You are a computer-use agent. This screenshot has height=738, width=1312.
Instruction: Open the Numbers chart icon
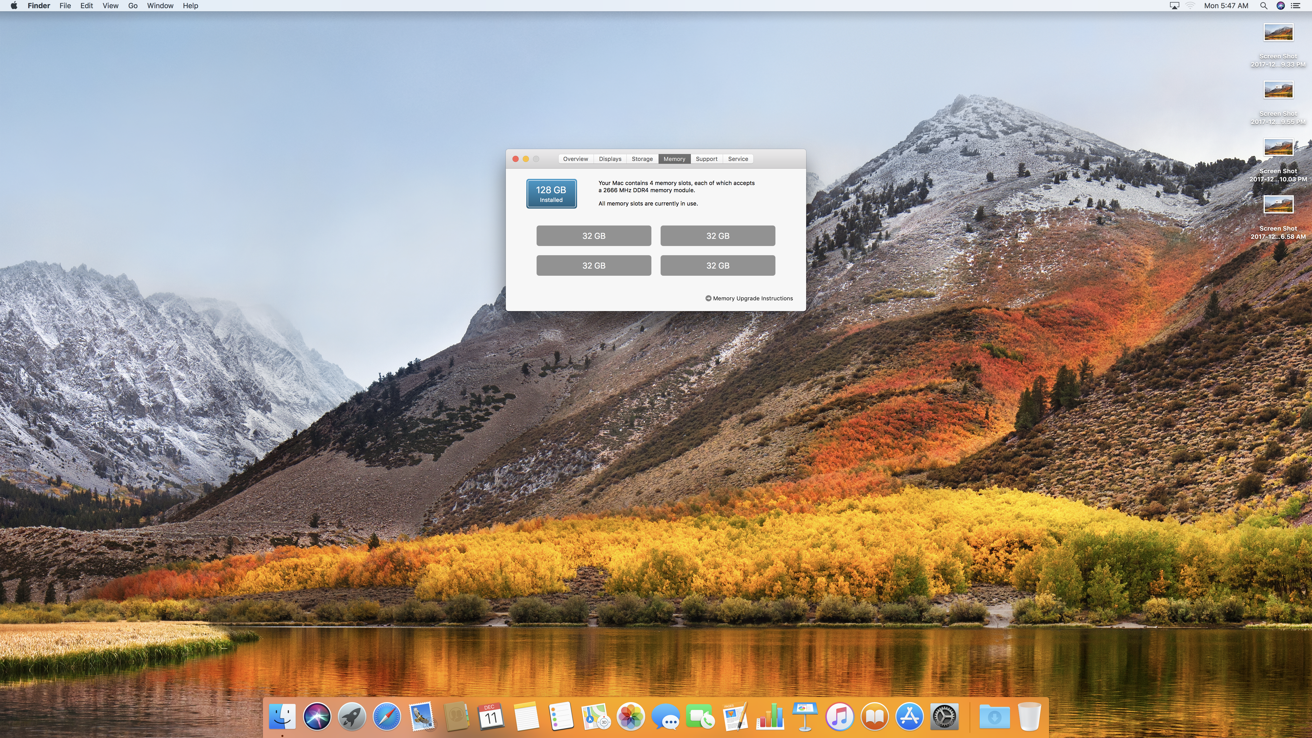pos(770,717)
